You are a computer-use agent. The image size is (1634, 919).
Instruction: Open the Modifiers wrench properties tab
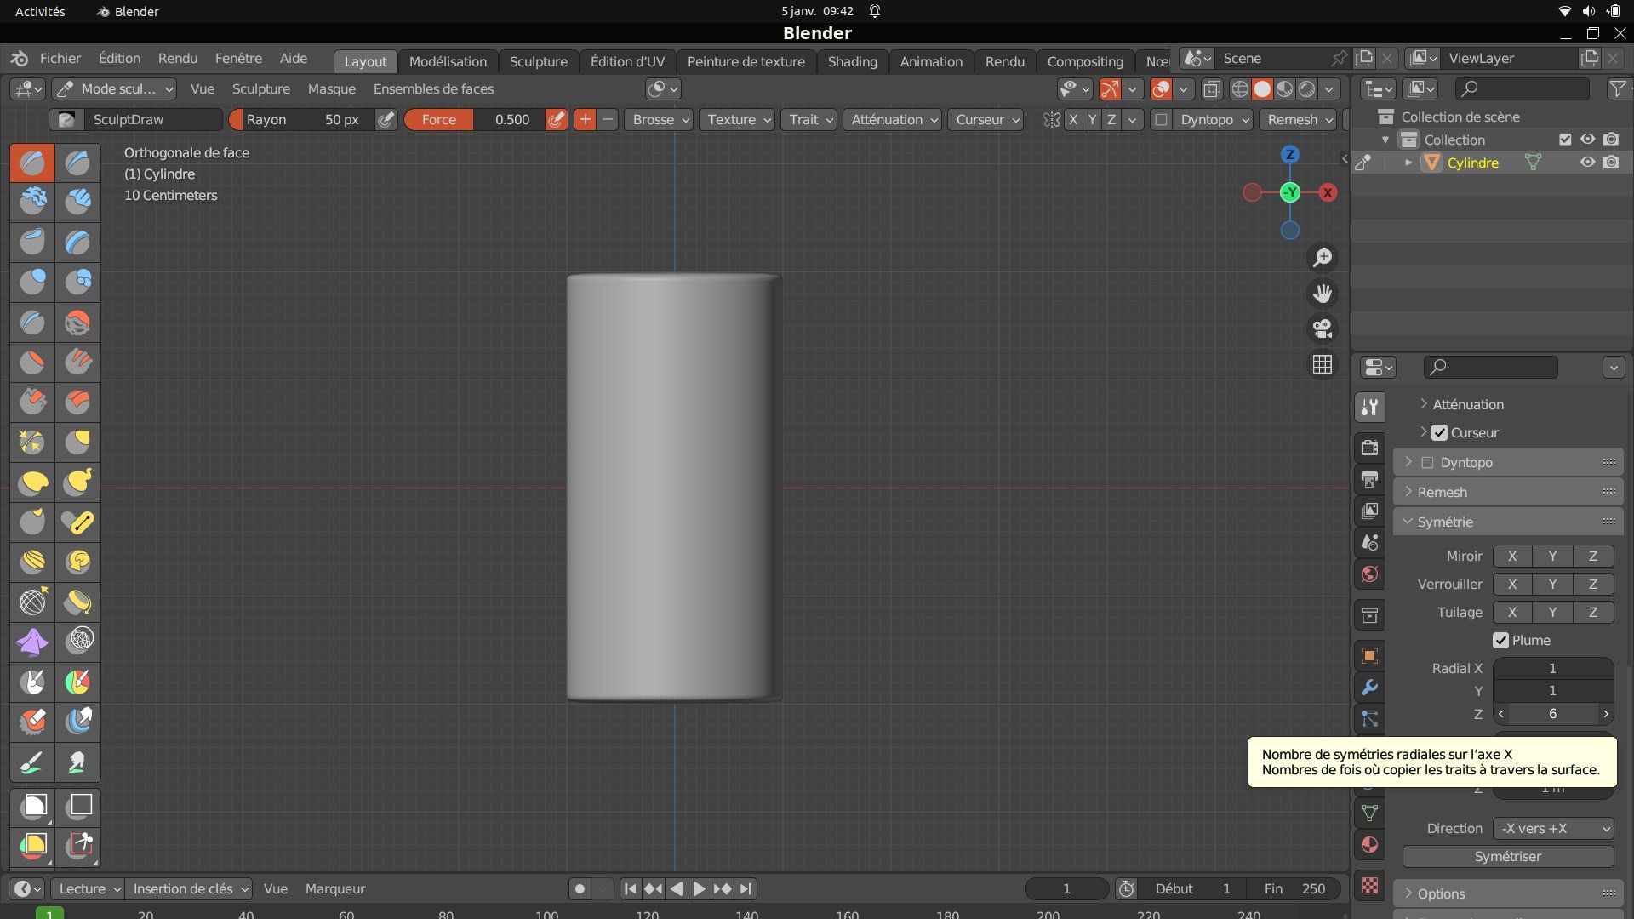point(1369,688)
